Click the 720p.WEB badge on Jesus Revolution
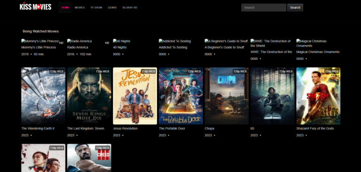Viewport: 361px width, 172px height. pyautogui.click(x=149, y=71)
